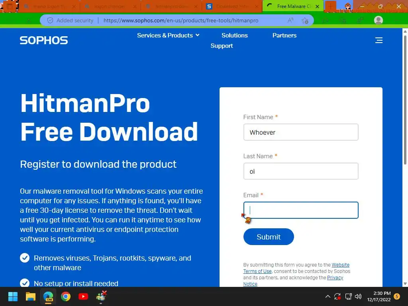
Task: Expand Services & Products dropdown
Action: [168, 35]
